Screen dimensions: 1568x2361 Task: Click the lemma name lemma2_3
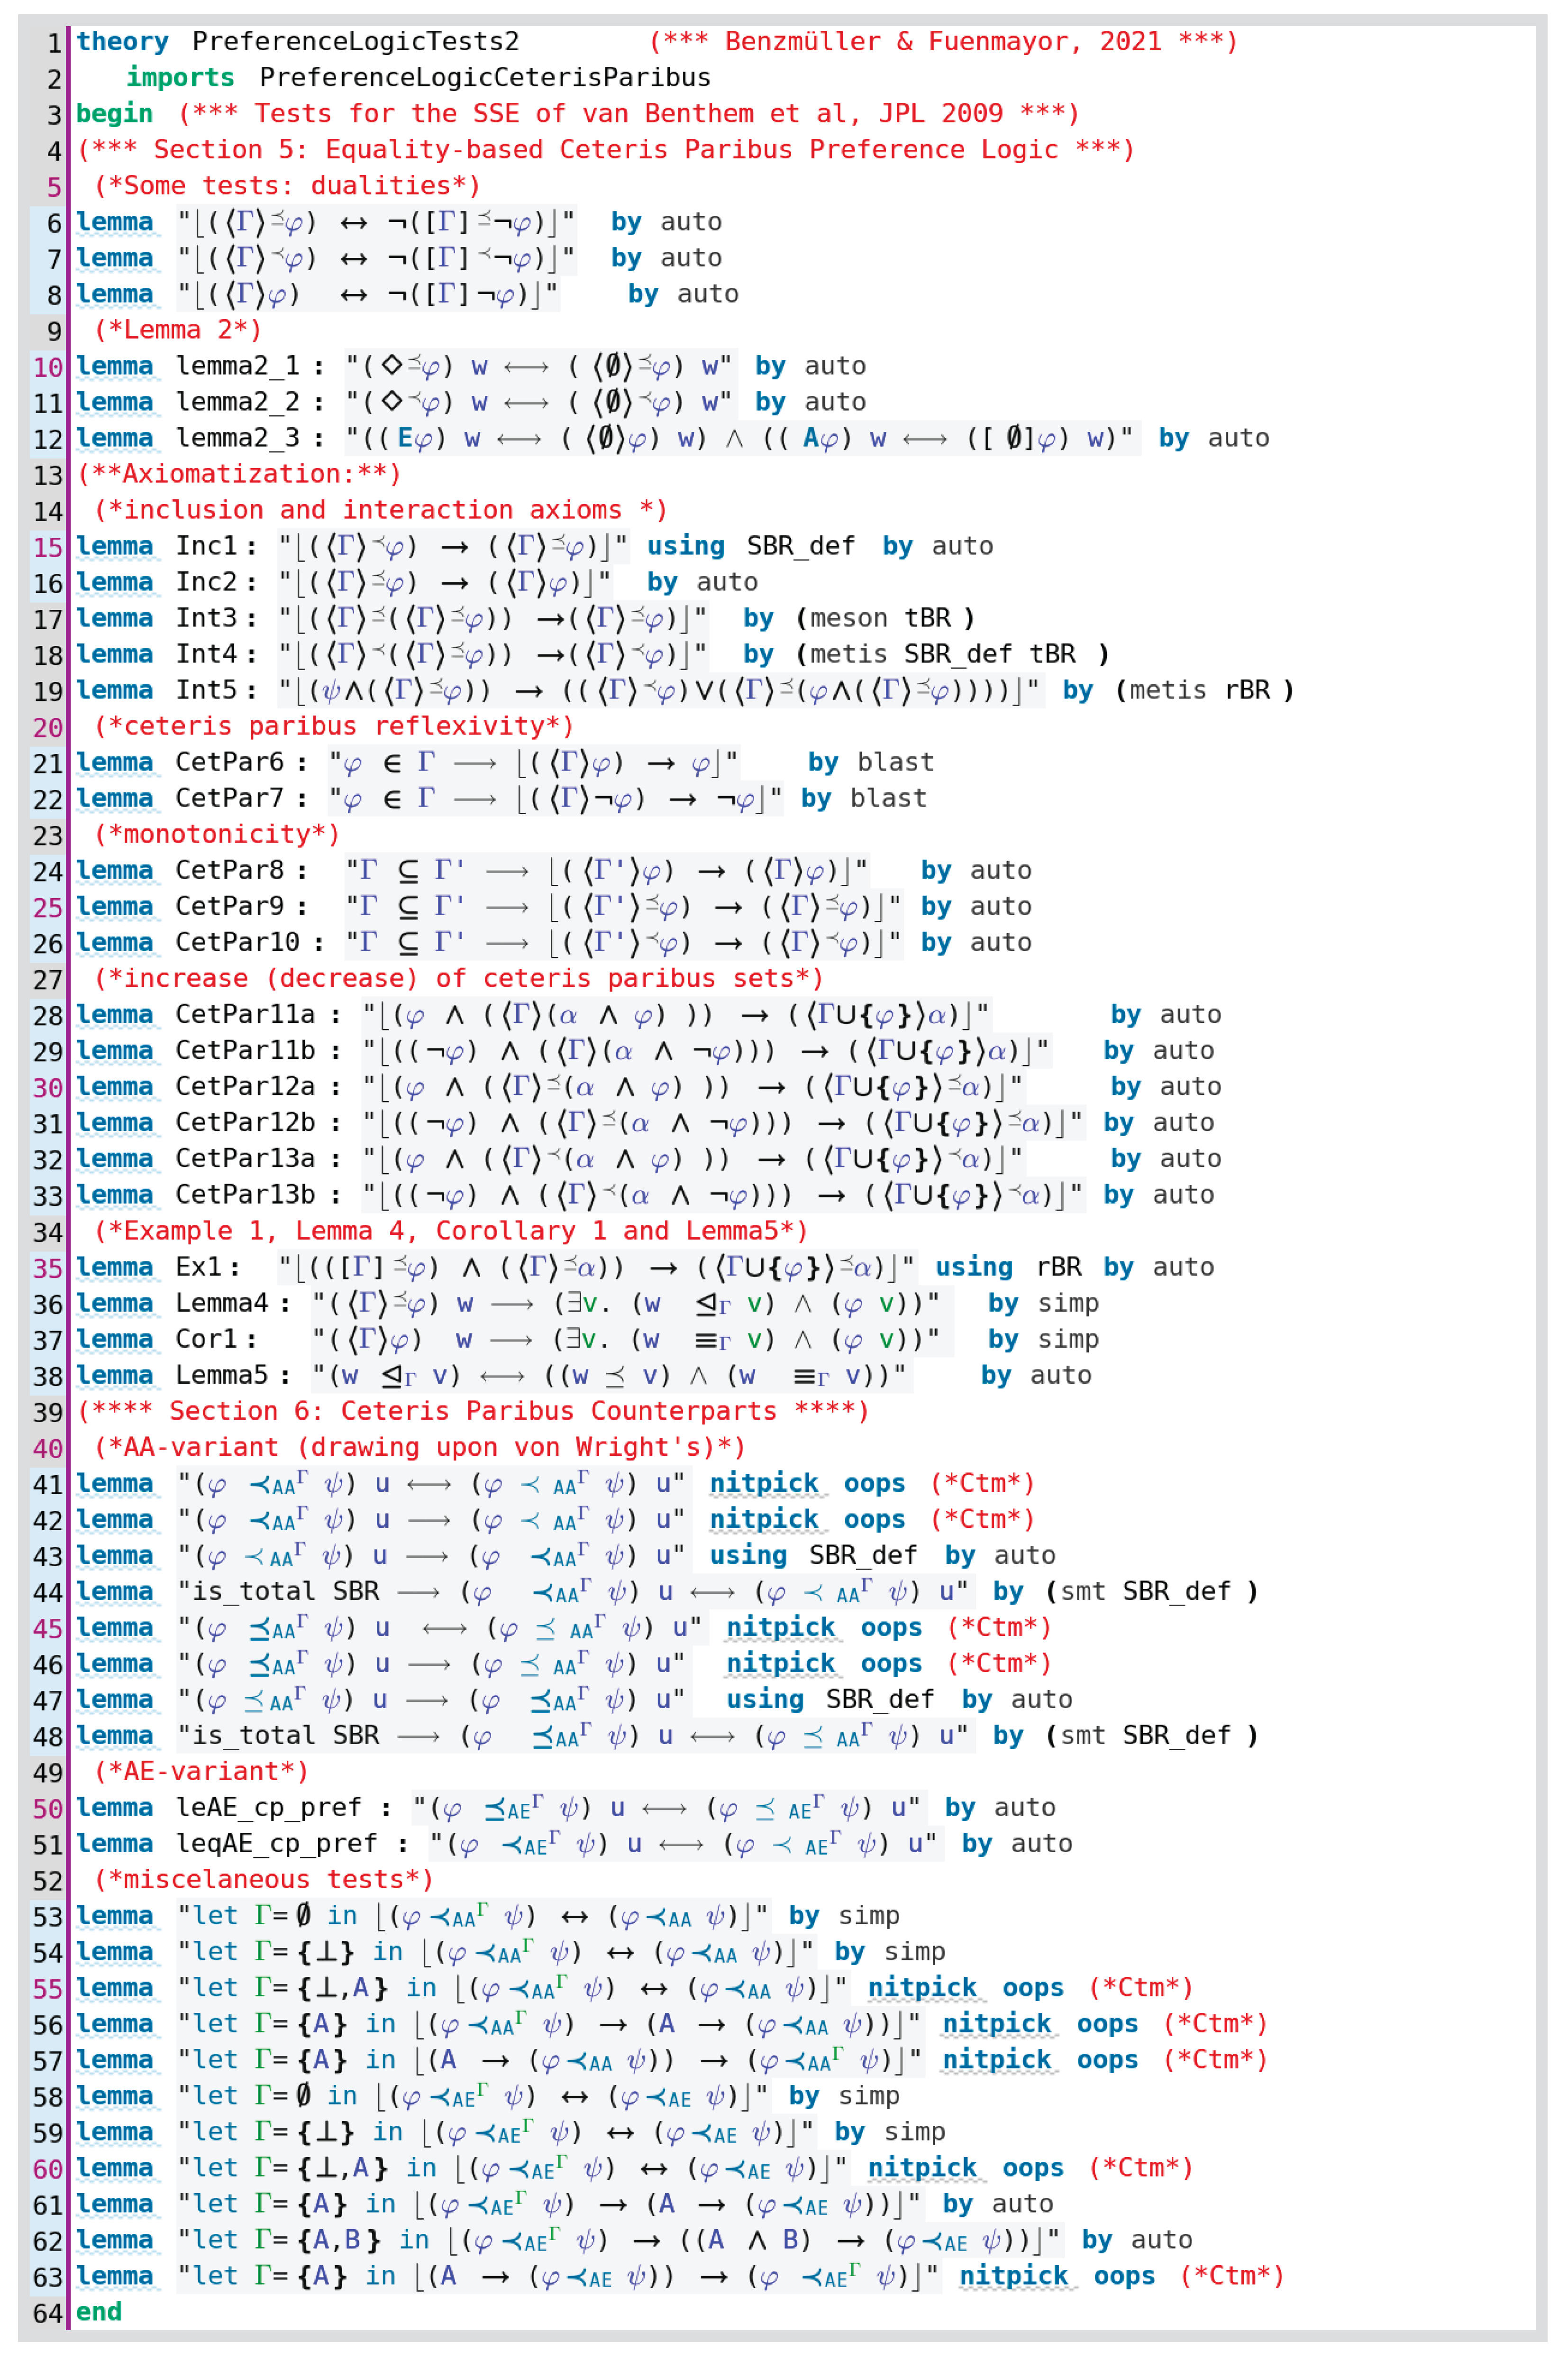click(238, 438)
